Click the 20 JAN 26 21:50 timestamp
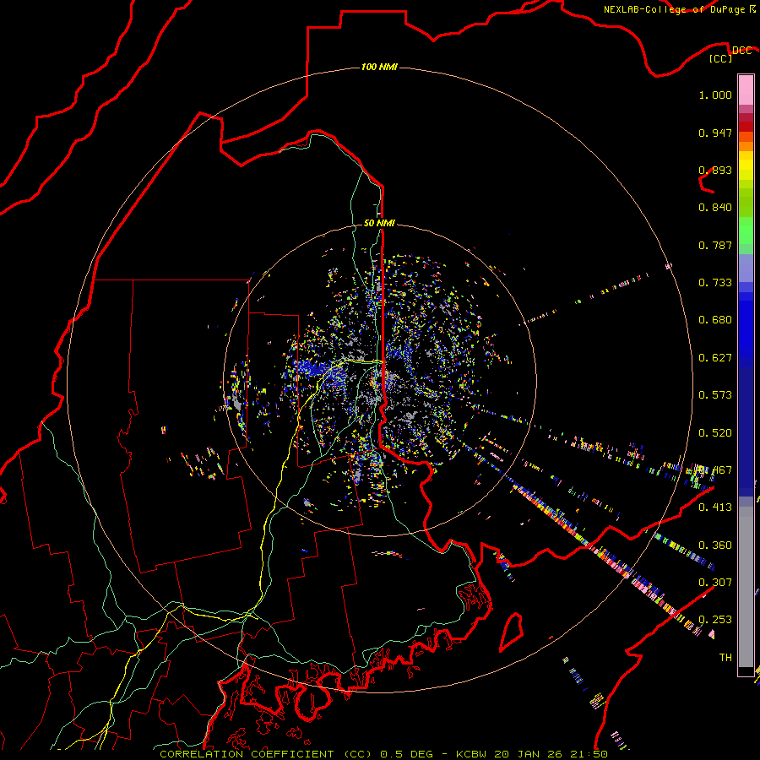 (551, 754)
